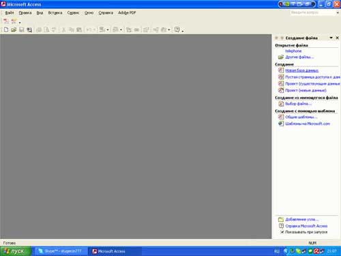Screen dimensions: 341x256
Task: Open the help question box dropdown arrow
Action: (338, 13)
